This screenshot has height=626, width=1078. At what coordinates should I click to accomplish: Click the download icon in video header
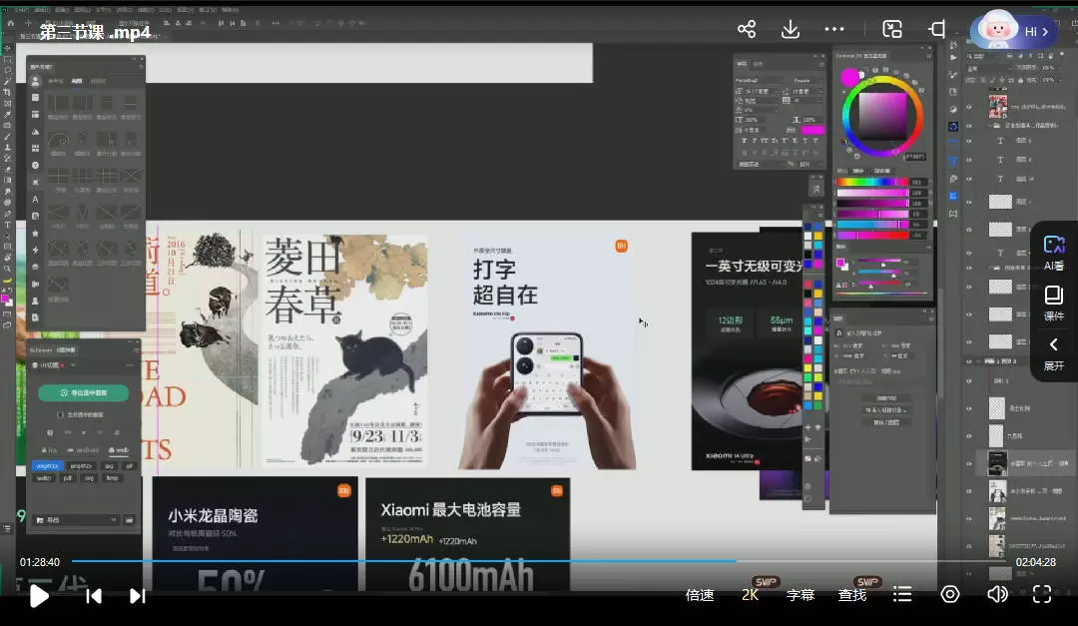tap(791, 29)
